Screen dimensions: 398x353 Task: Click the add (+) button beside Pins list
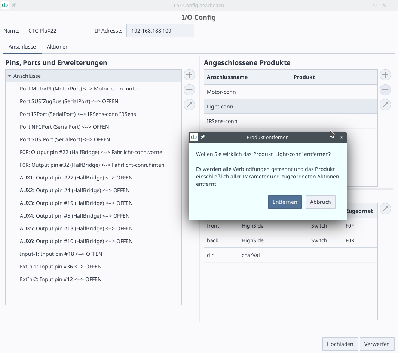coord(189,75)
